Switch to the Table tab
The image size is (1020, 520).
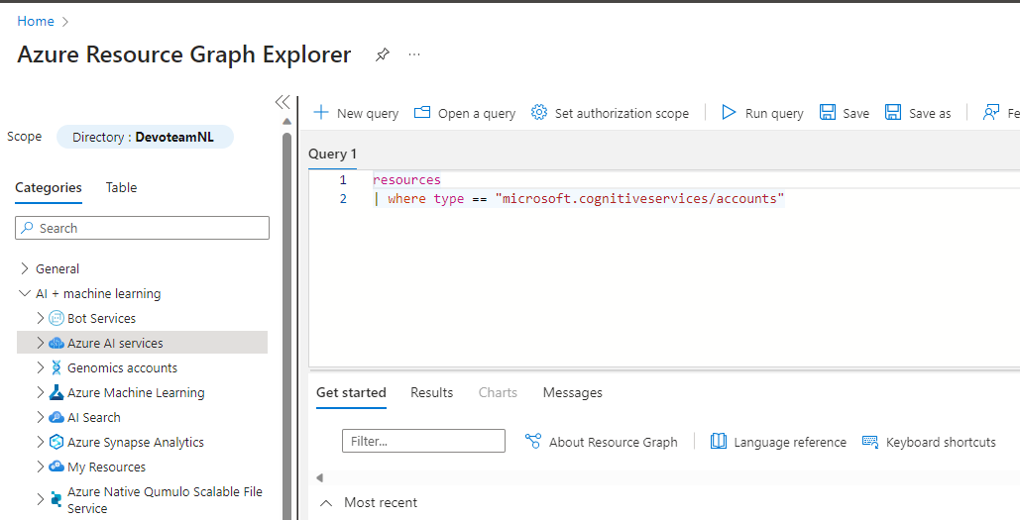coord(122,188)
